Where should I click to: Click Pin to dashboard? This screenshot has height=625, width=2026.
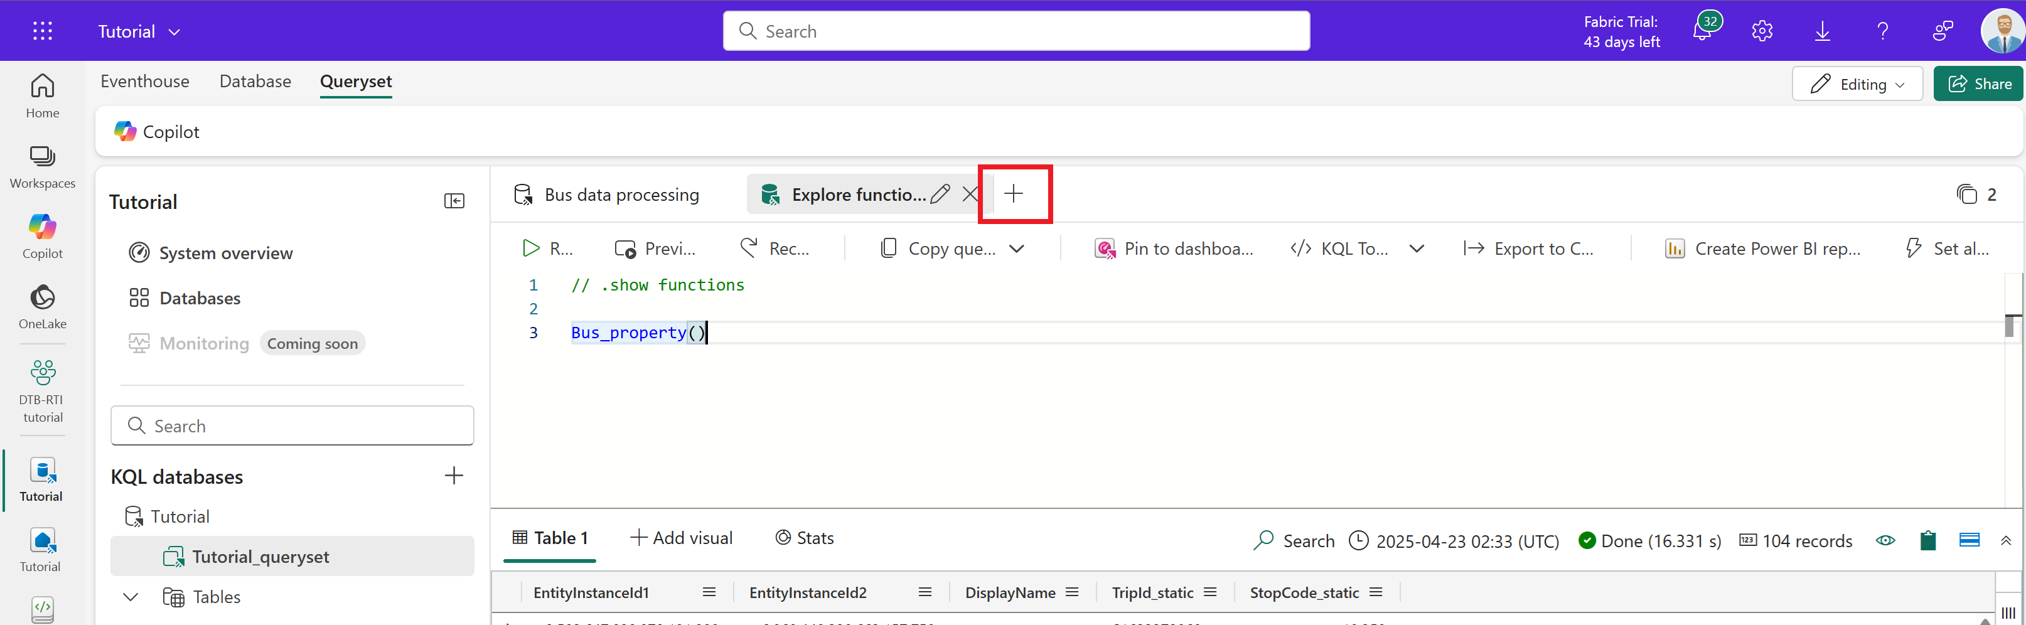[x=1174, y=248]
